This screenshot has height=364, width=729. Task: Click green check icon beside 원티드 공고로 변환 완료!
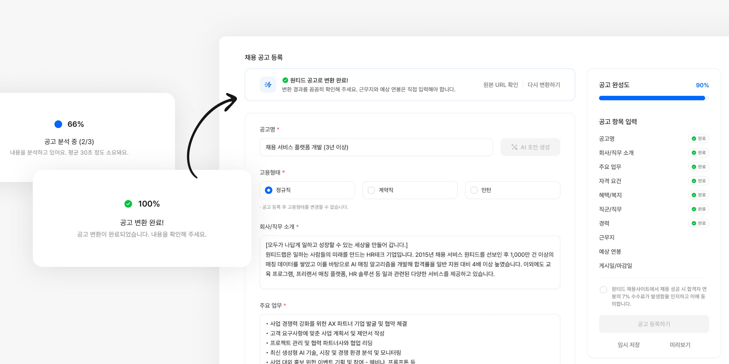pyautogui.click(x=285, y=80)
